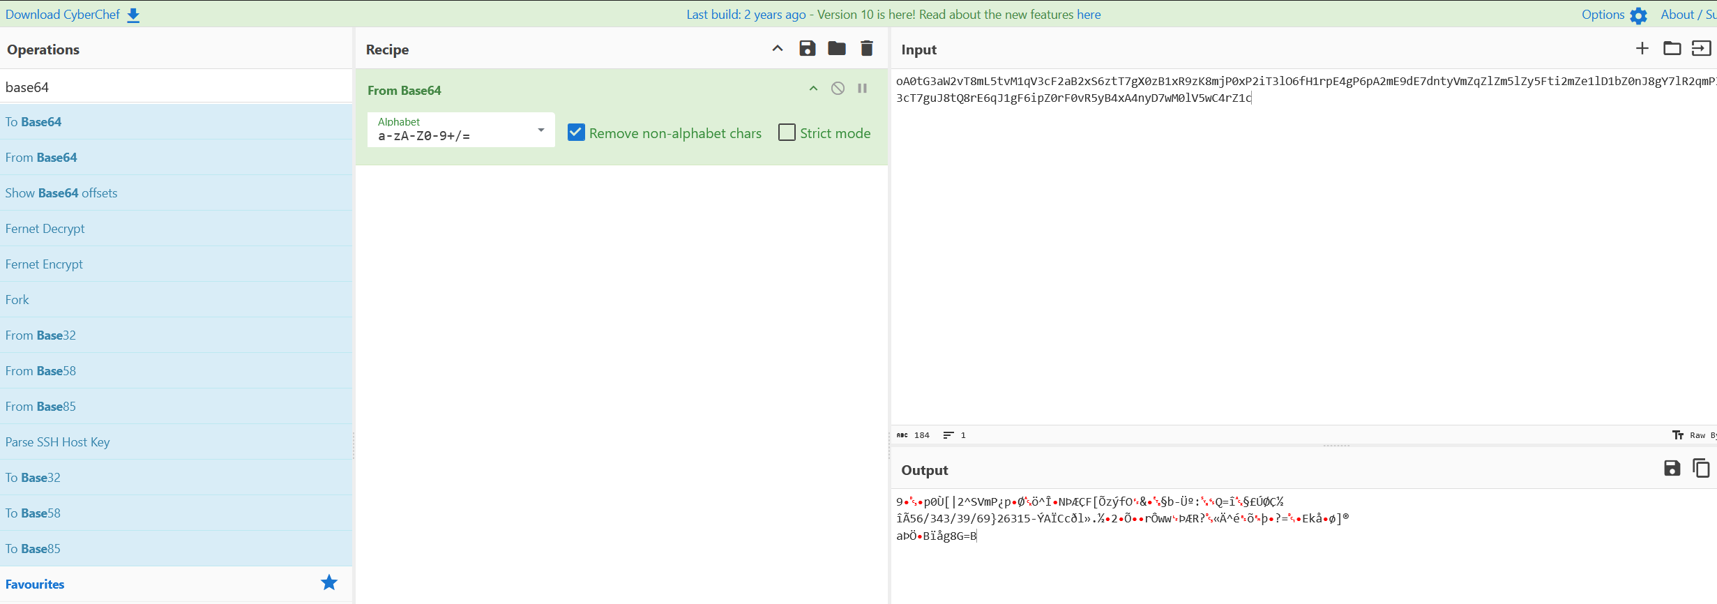This screenshot has height=604, width=1717.
Task: Open the Options settings
Action: point(1614,15)
